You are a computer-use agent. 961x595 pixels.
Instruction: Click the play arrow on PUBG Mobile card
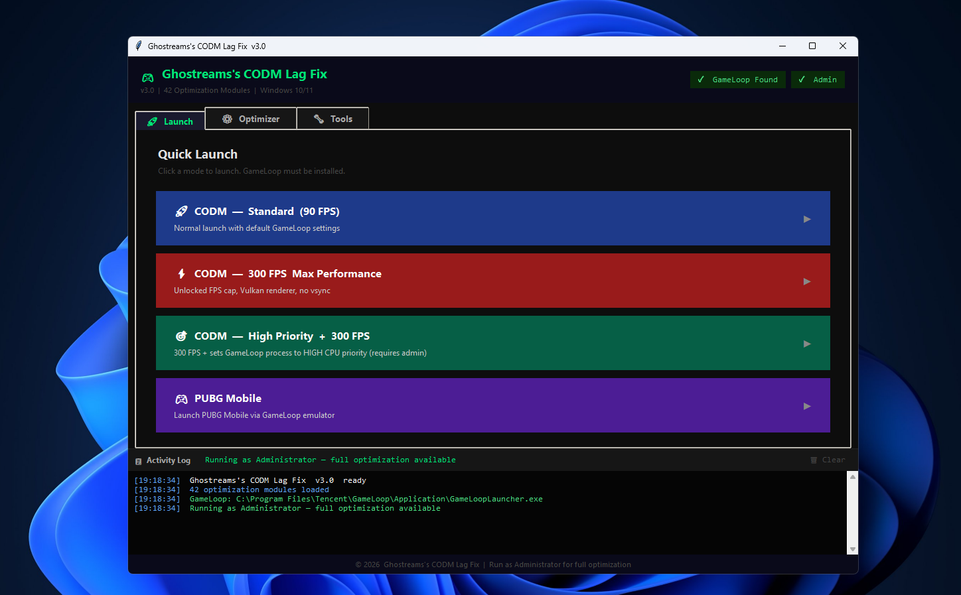[x=807, y=406]
